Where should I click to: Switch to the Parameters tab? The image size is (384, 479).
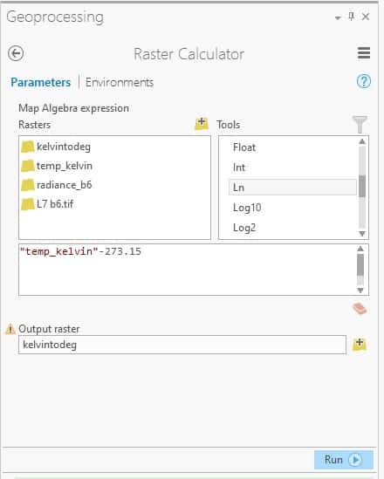pyautogui.click(x=41, y=83)
